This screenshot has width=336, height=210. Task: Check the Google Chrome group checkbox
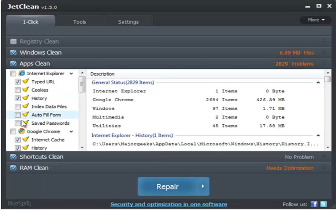tap(13, 131)
